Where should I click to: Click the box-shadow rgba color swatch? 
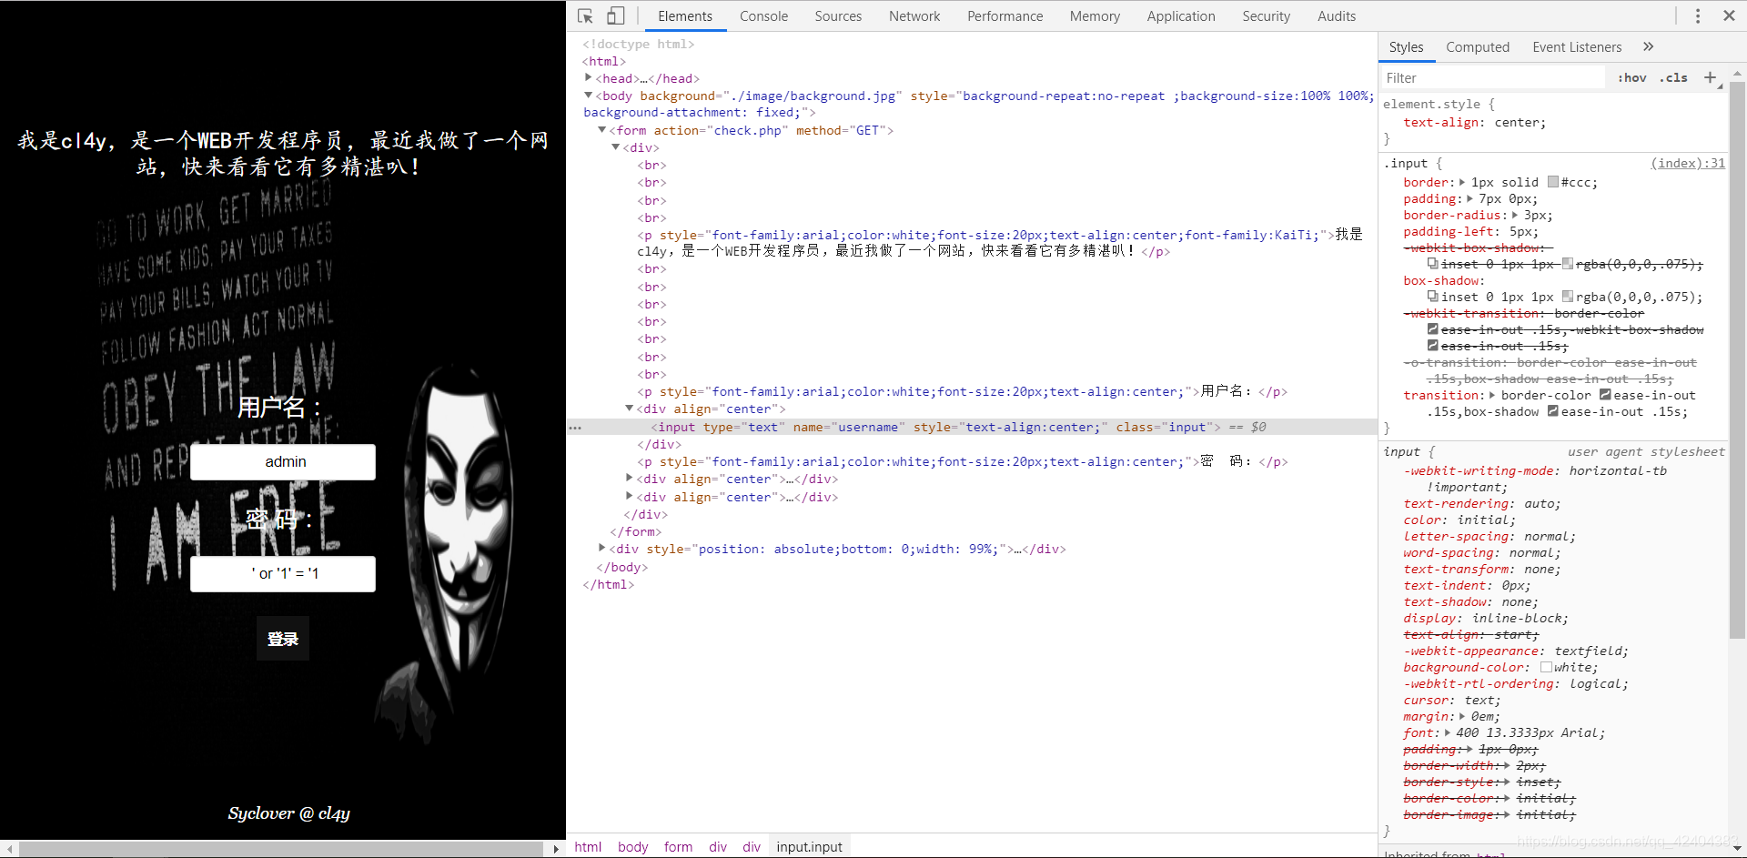[1568, 297]
